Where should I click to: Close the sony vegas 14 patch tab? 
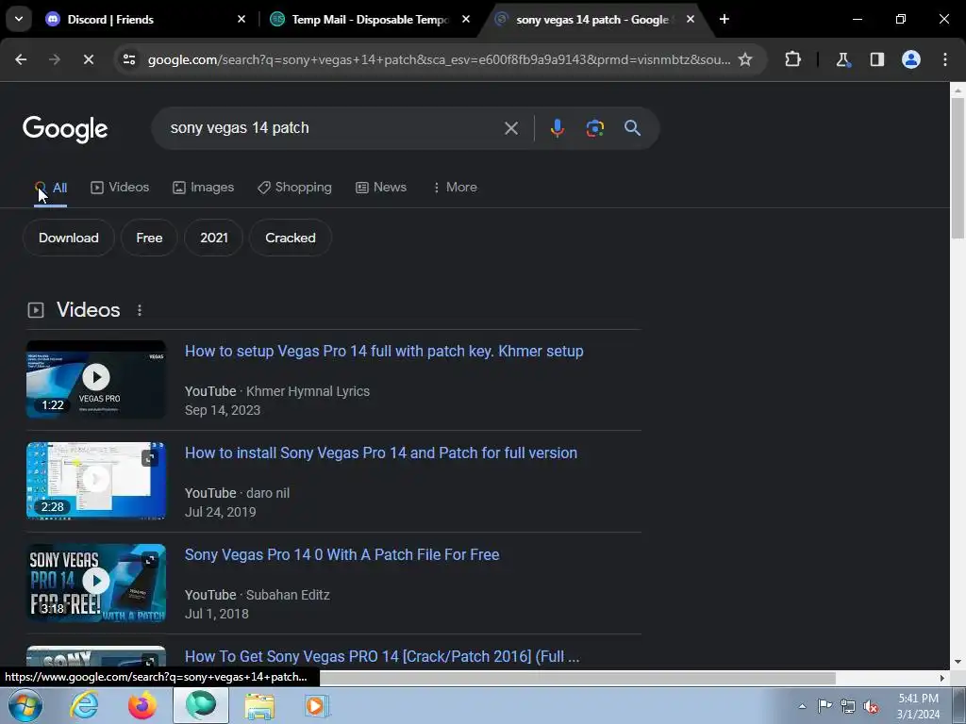point(690,19)
